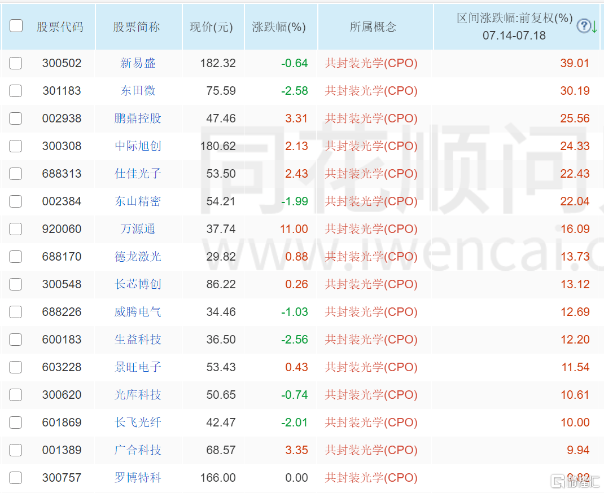Open the 新易盛 stock link

(x=138, y=63)
